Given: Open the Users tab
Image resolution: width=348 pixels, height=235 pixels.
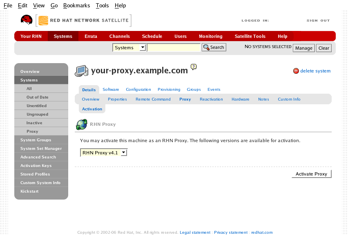Looking at the screenshot, I should tap(181, 36).
